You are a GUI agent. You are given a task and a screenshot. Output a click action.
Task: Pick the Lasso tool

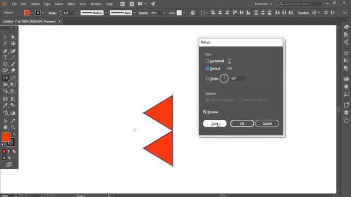[x=13, y=44]
